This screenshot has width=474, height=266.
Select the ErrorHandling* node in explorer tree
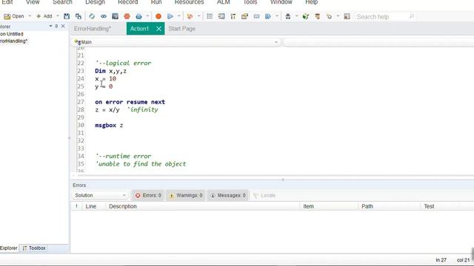coord(13,41)
